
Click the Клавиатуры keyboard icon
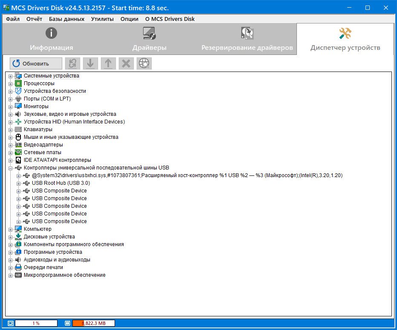[x=18, y=129]
